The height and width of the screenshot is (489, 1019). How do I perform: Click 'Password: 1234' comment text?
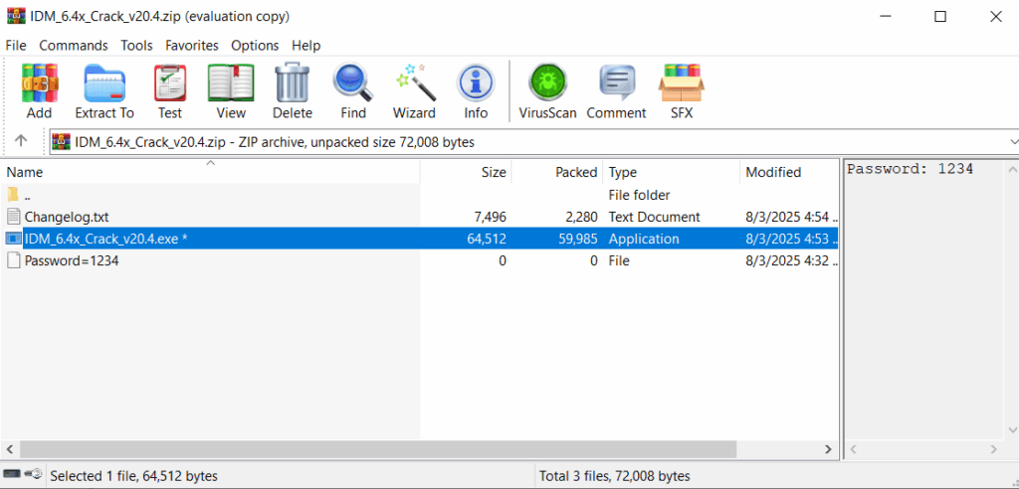(x=910, y=169)
